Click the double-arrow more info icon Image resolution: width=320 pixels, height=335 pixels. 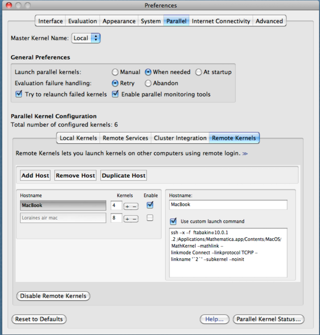tap(245, 154)
